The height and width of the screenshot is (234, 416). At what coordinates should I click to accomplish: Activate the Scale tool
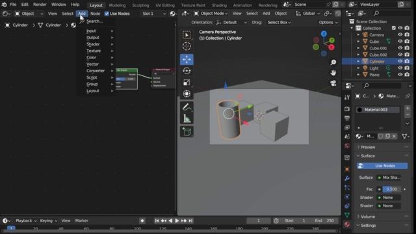(x=187, y=83)
